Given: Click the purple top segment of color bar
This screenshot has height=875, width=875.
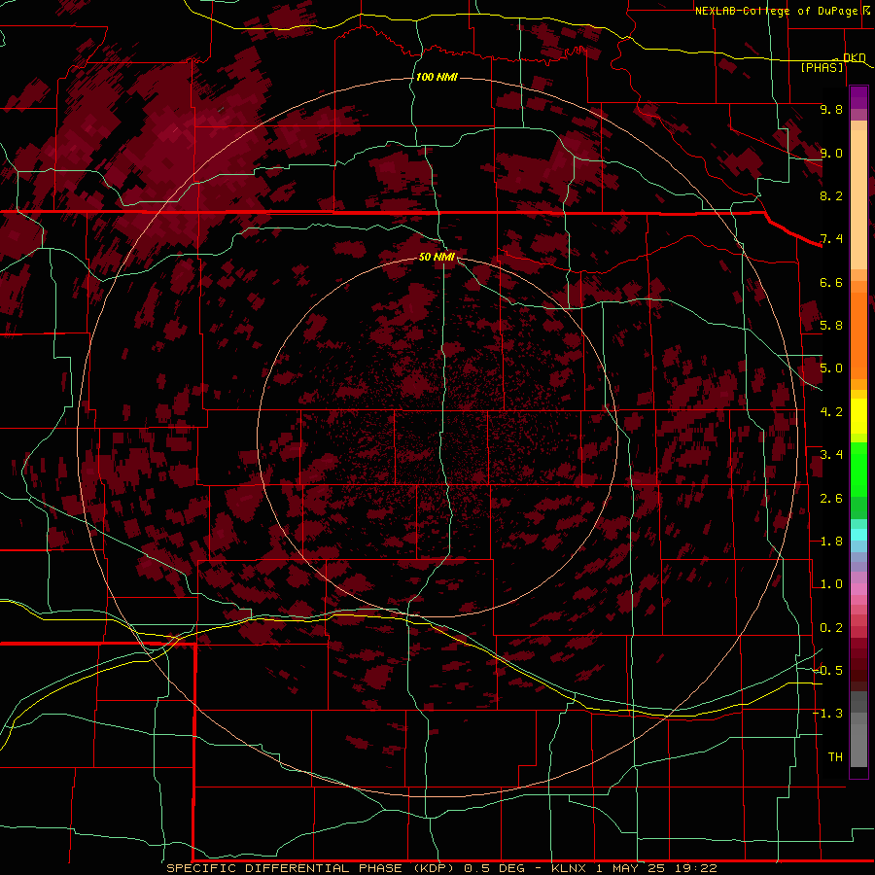Looking at the screenshot, I should (858, 97).
